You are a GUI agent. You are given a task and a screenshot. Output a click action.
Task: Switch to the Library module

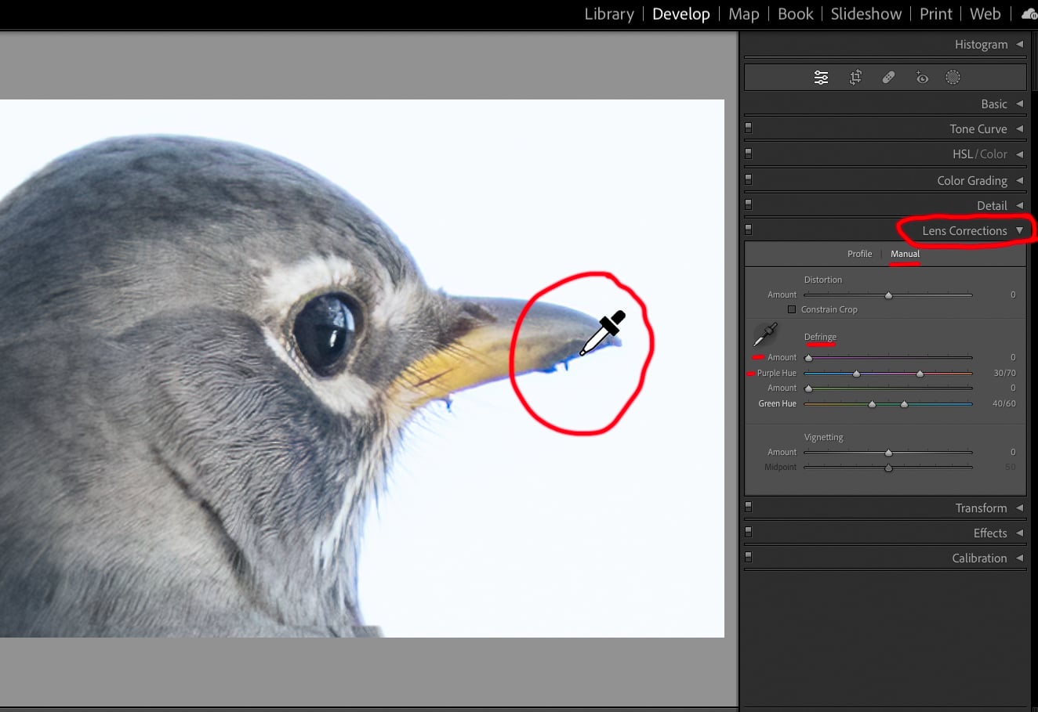pos(609,13)
